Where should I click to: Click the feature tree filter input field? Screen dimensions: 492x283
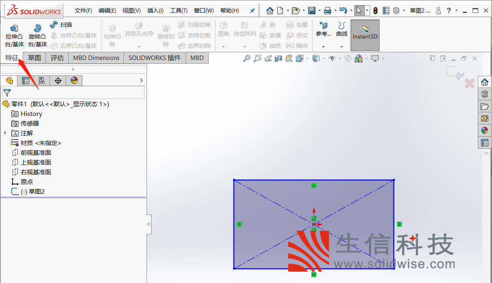73,92
